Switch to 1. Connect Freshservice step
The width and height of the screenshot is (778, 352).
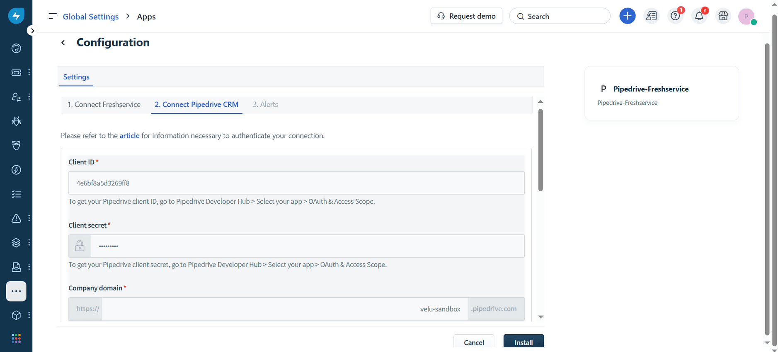(x=104, y=104)
